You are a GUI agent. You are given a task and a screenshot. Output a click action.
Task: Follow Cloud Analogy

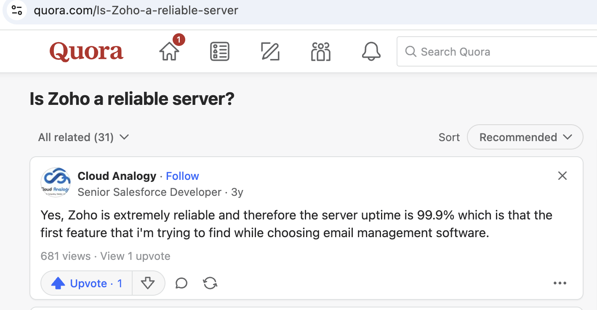click(182, 176)
